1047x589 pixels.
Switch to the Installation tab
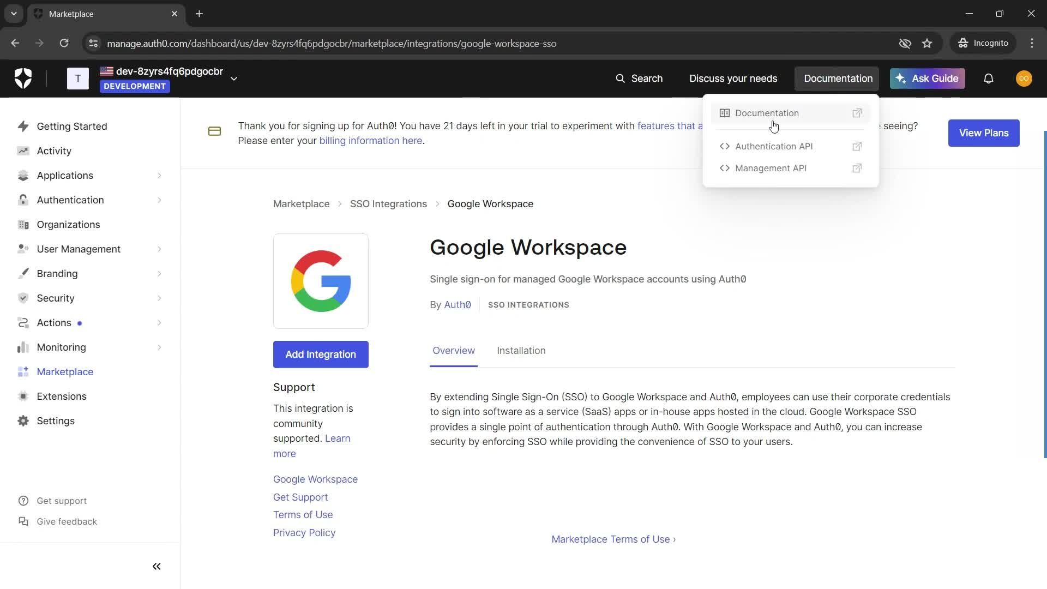[521, 351]
